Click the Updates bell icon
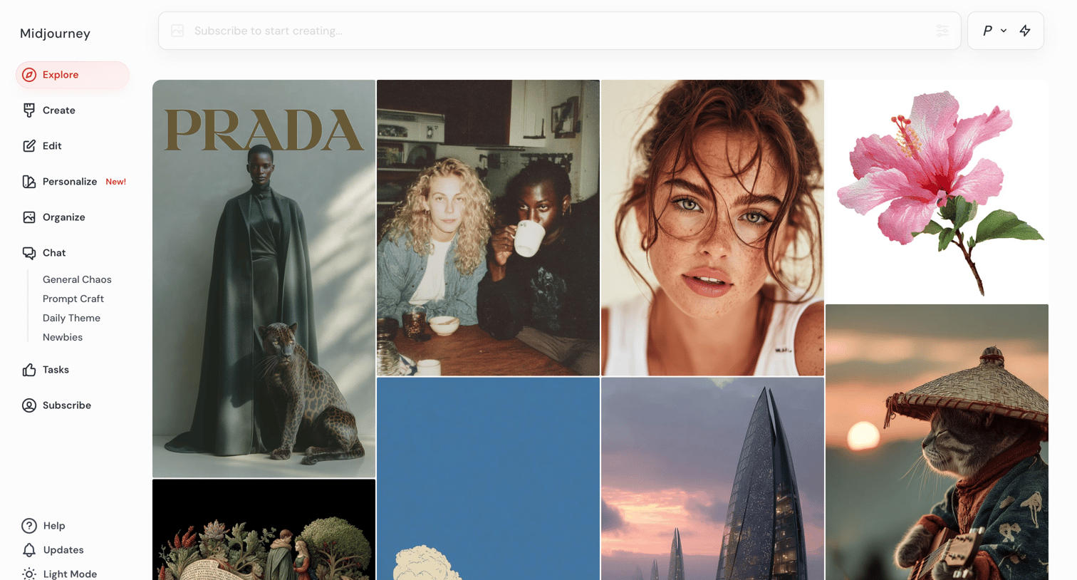1077x580 pixels. click(29, 550)
